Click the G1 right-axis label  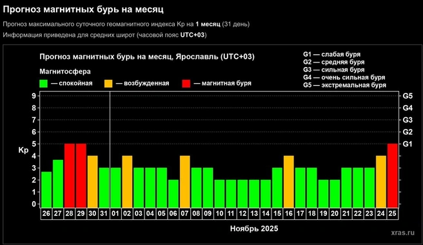(408, 144)
